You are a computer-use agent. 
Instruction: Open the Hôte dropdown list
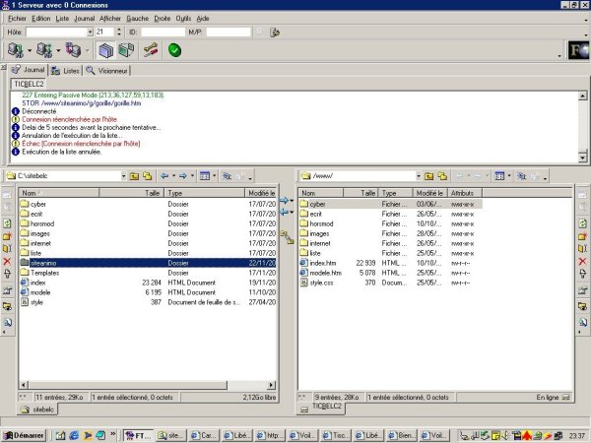(x=90, y=32)
